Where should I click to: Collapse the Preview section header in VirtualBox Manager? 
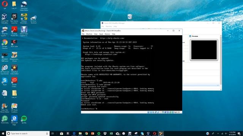(x=195, y=36)
